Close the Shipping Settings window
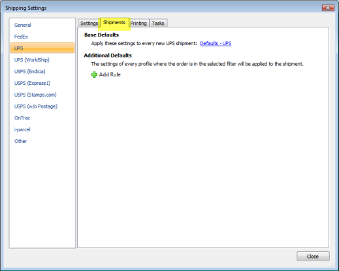Screen dimensions: 339x271 click(x=328, y=8)
